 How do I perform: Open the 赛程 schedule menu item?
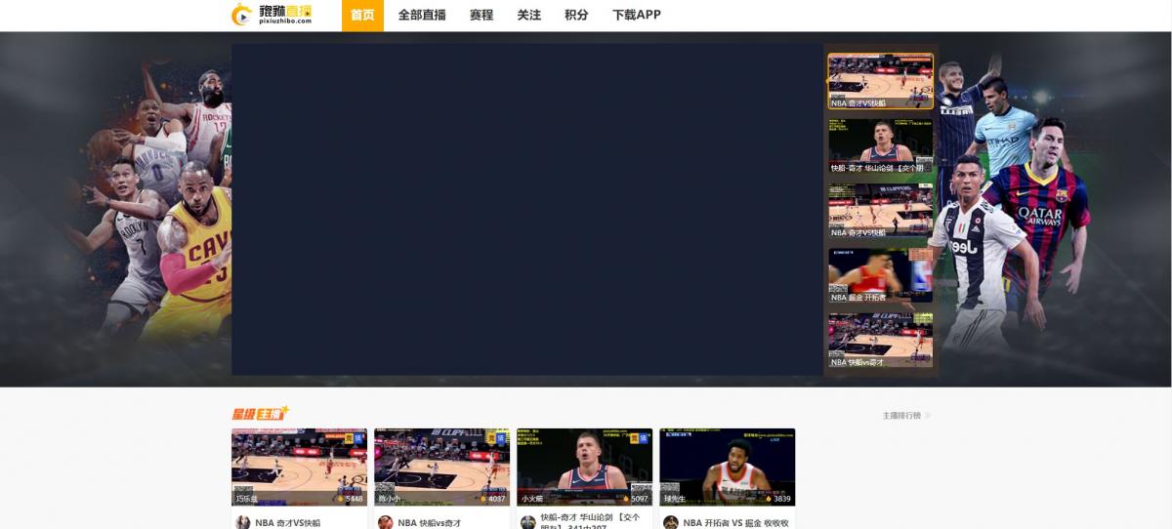(481, 16)
